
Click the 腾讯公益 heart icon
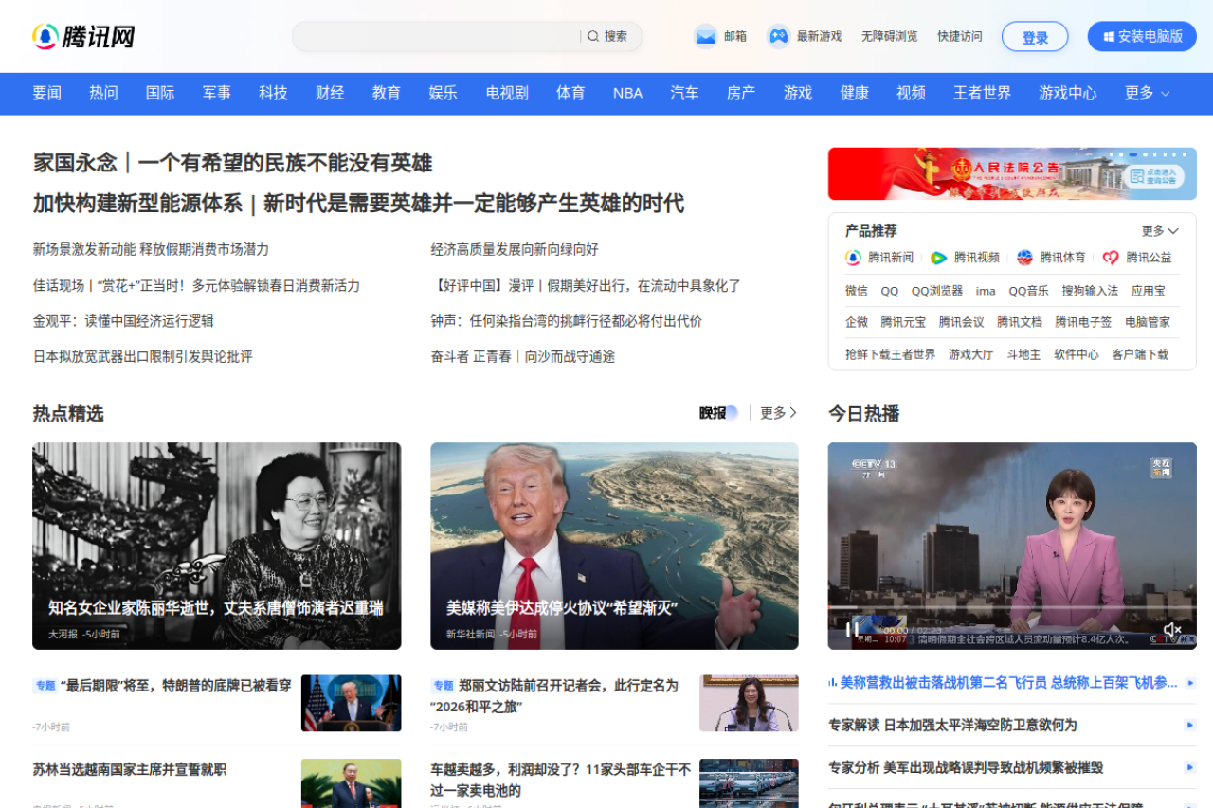coord(1111,258)
